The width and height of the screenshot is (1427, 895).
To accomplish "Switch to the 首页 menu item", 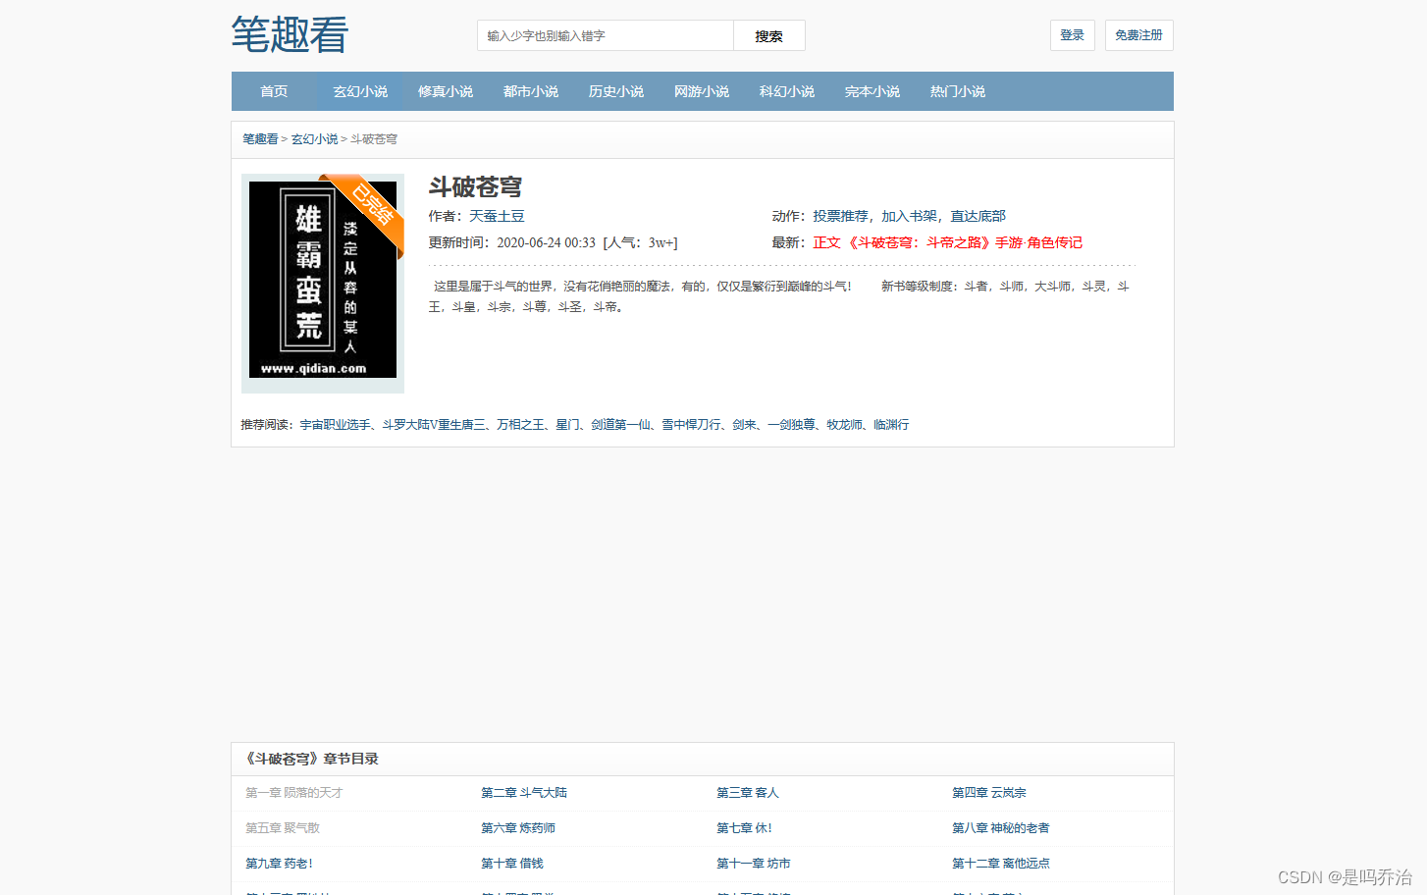I will pos(274,91).
